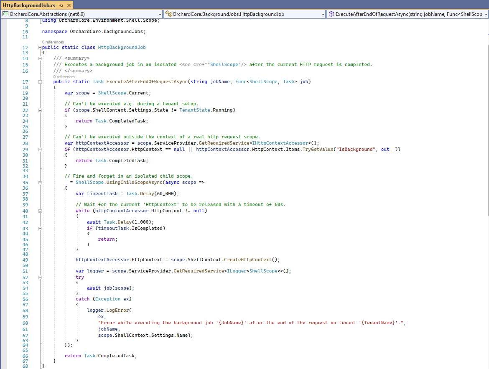Collapse the ExecuteAfterEndOfRequestAsync method at line 17

(40, 82)
